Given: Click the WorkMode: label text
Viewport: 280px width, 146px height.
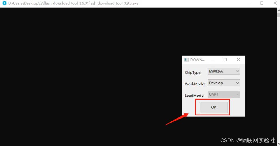Looking at the screenshot, I should click(195, 84).
